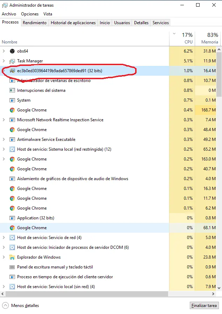Expand the Task Manager process group
Screen dimensions: 222x314
point(4,61)
